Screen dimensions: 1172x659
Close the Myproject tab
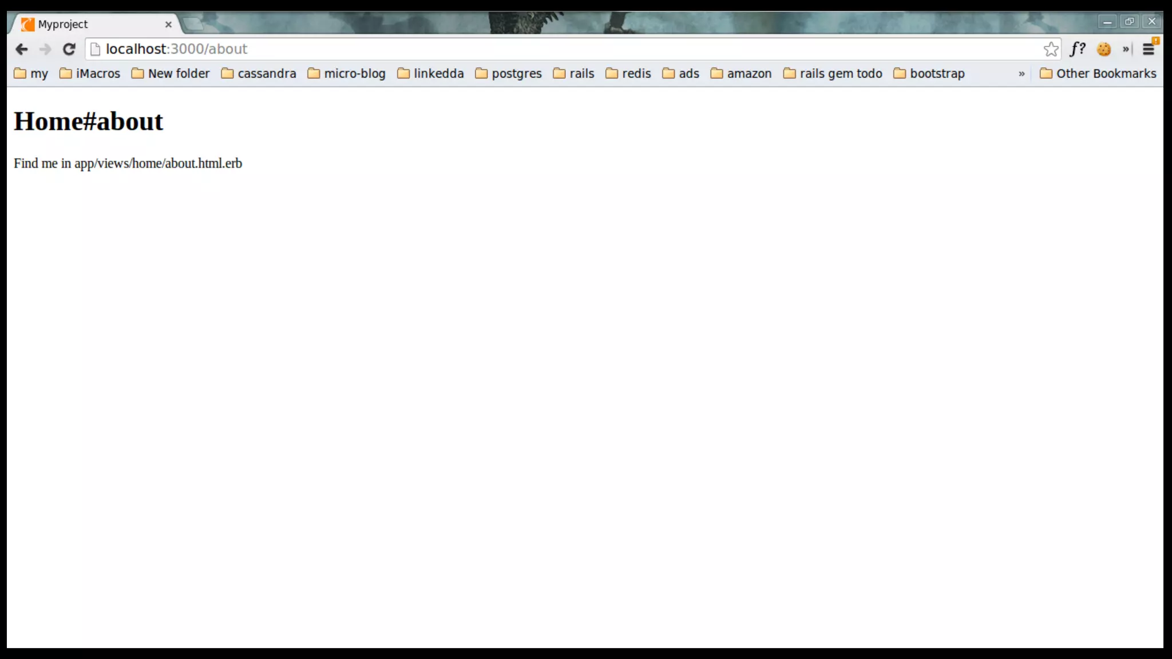pos(168,25)
